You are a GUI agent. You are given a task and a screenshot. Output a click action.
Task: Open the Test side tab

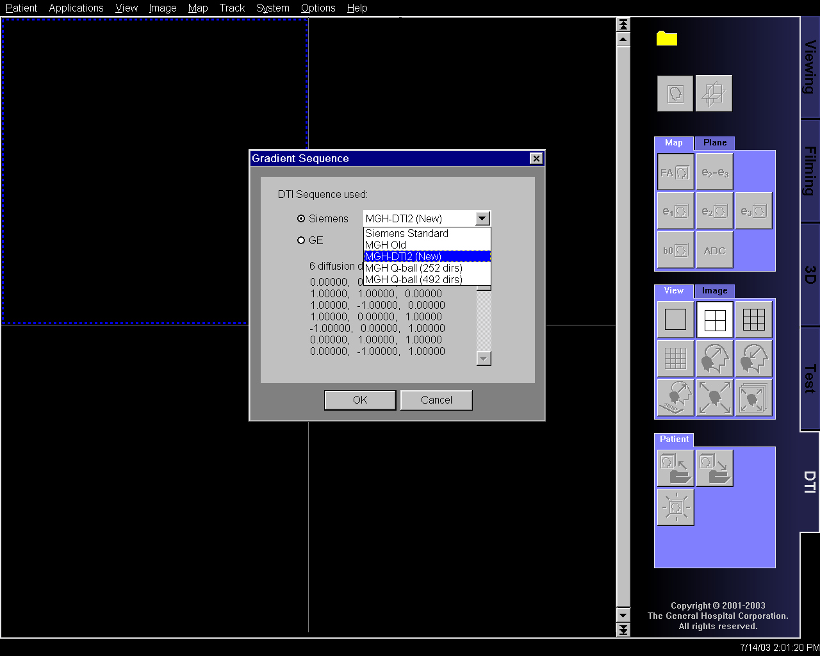(x=810, y=379)
